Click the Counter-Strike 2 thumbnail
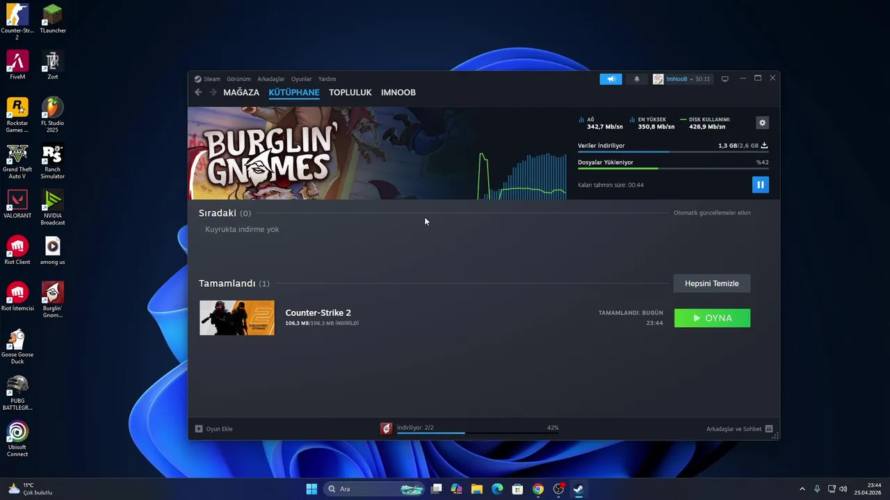 [237, 318]
